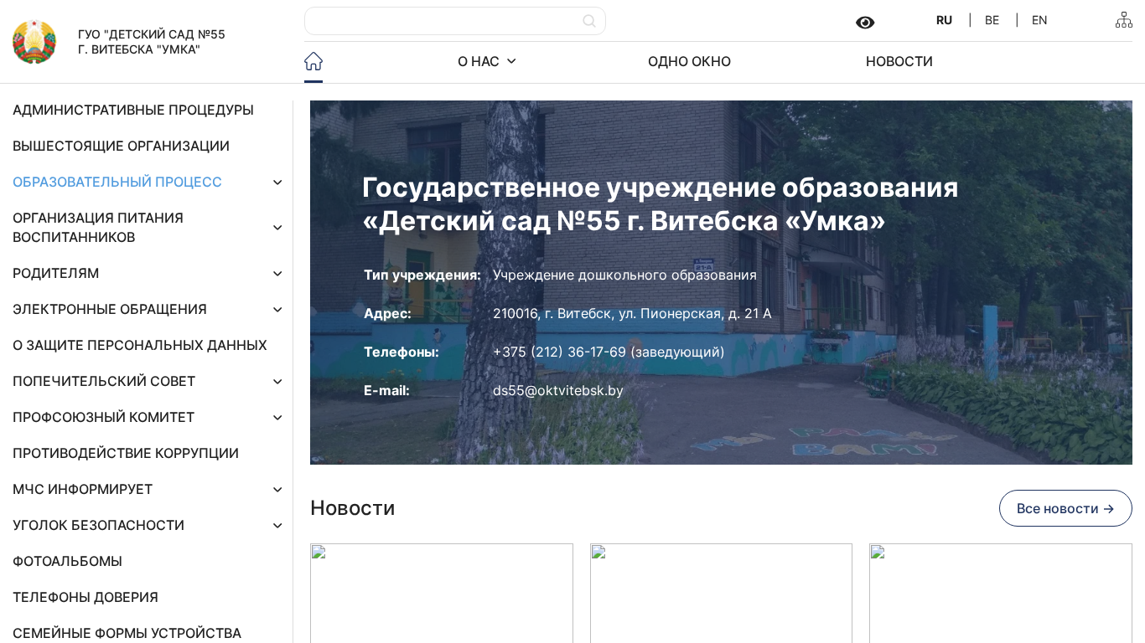Image resolution: width=1145 pixels, height=643 pixels.
Task: Open the НОВОСТИ menu item
Action: 899,61
